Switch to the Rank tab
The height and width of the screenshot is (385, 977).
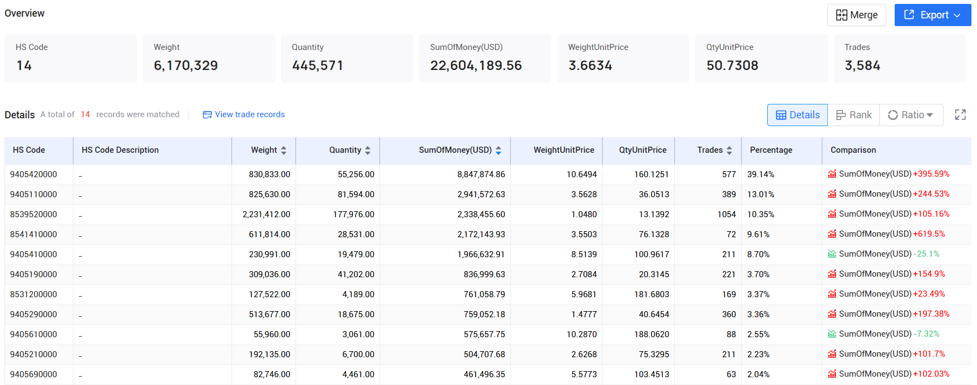pos(853,115)
